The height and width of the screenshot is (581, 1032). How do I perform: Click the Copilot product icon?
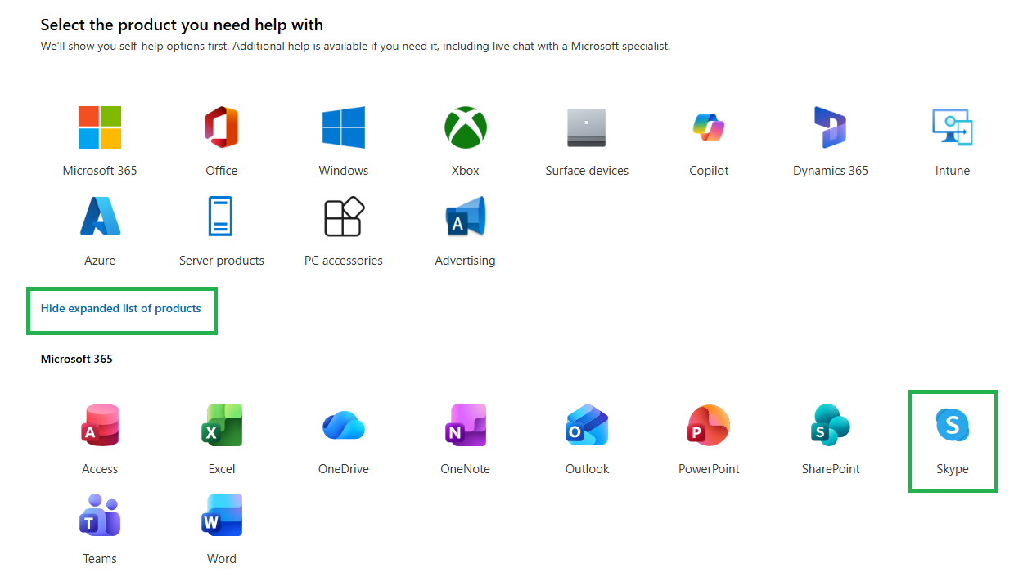[709, 127]
